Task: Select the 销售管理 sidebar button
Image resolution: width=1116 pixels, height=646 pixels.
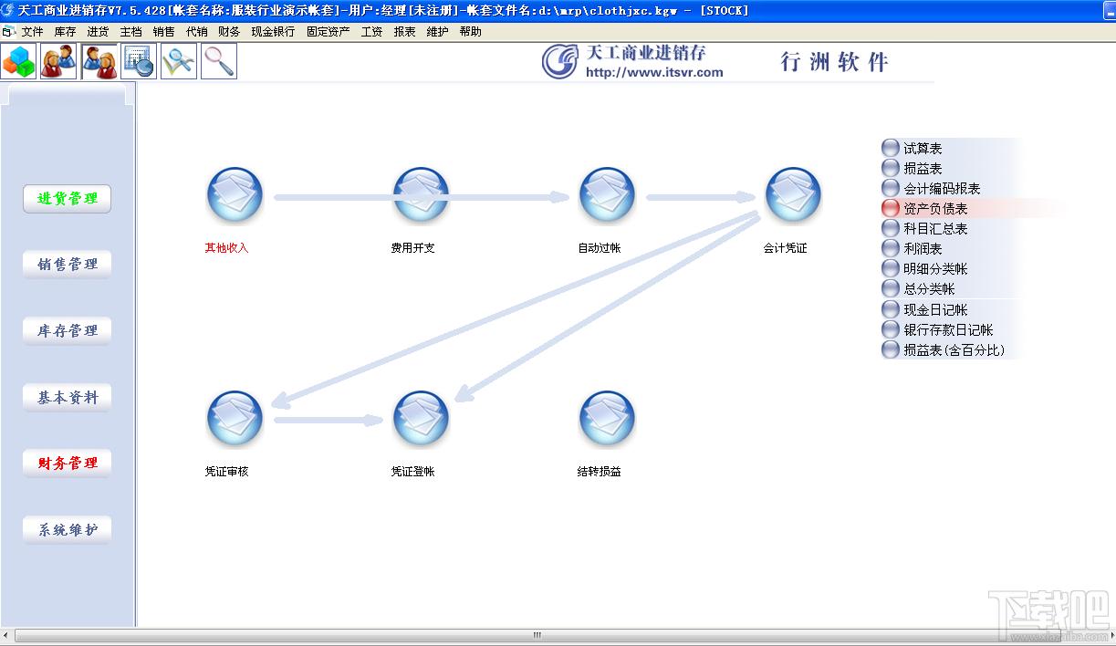Action: [x=68, y=264]
